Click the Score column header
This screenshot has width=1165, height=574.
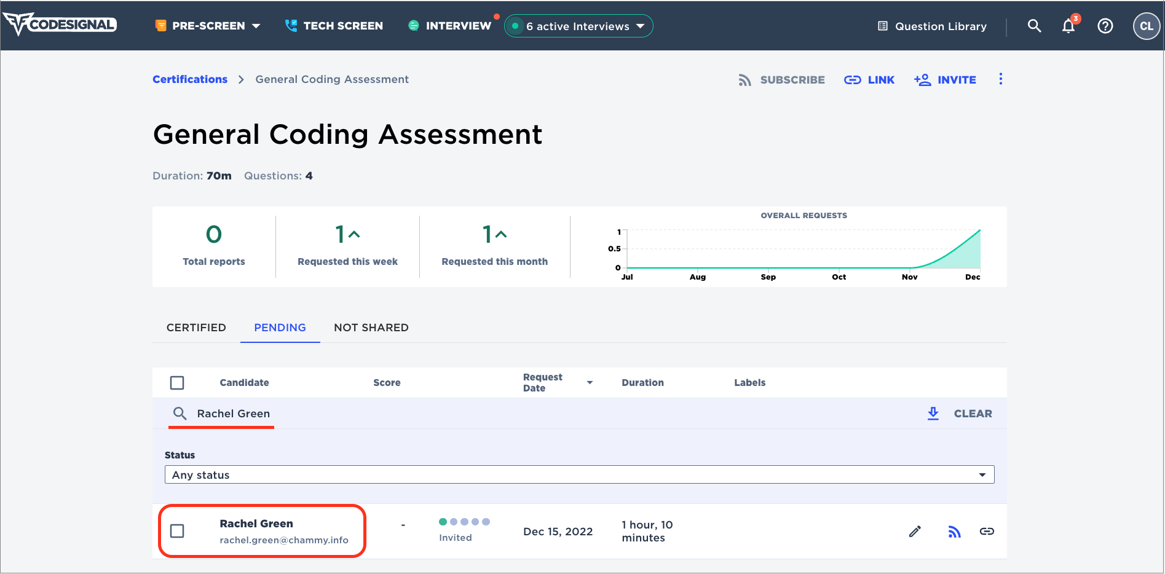pyautogui.click(x=387, y=383)
